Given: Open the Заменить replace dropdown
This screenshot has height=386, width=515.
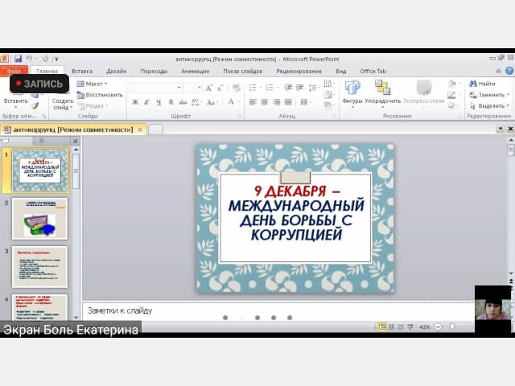Looking at the screenshot, I should [x=489, y=95].
